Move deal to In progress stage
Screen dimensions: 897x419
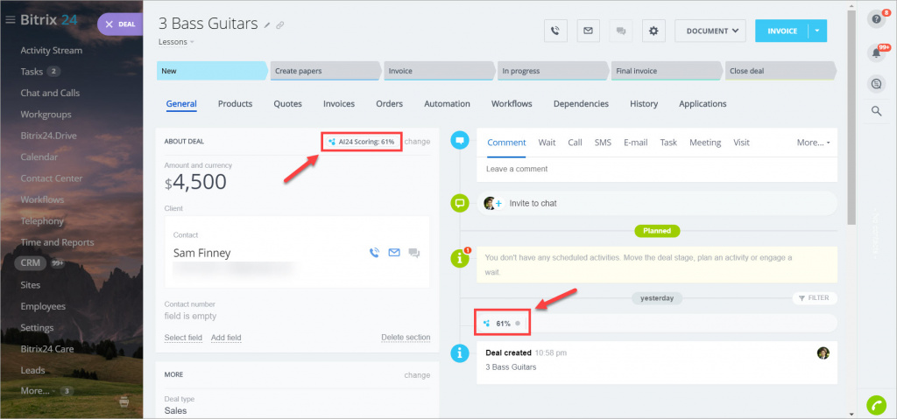pos(552,72)
